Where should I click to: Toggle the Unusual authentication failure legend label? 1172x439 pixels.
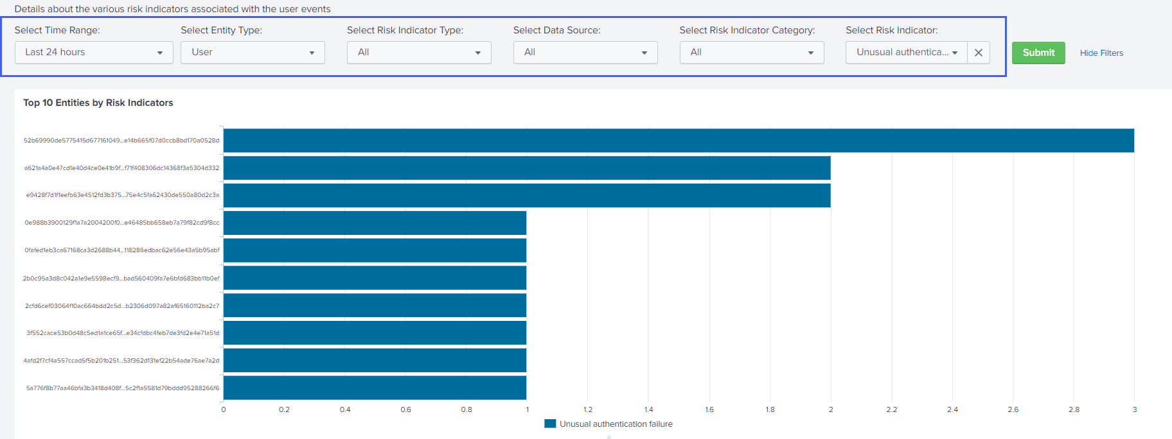click(616, 424)
